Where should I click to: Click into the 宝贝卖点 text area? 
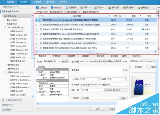pyautogui.click(x=101, y=70)
